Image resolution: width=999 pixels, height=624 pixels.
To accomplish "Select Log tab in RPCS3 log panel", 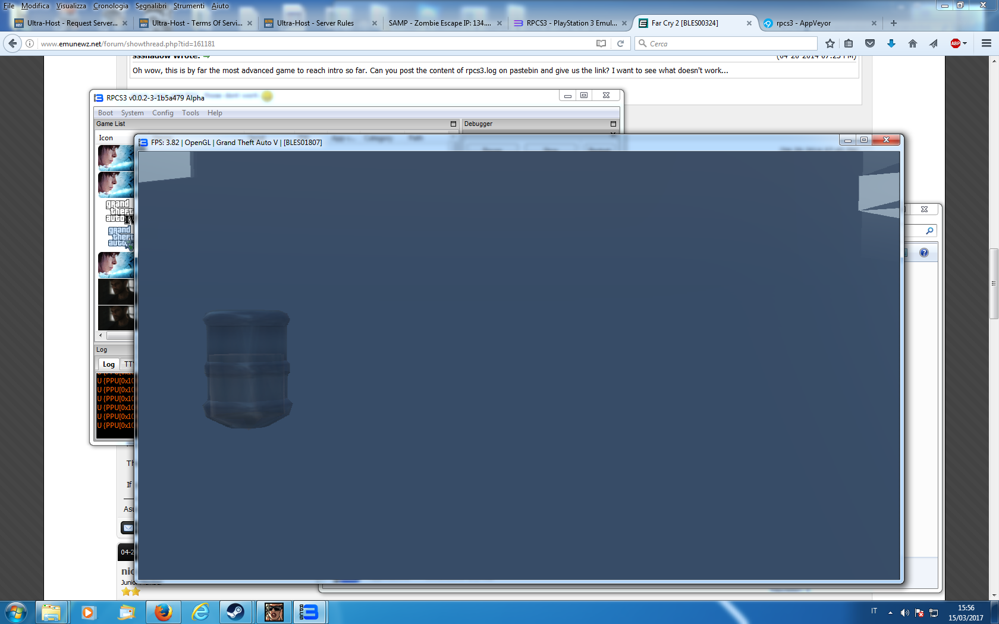I will point(108,364).
